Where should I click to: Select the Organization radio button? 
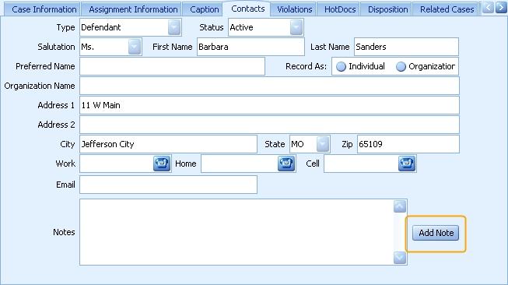[401, 66]
